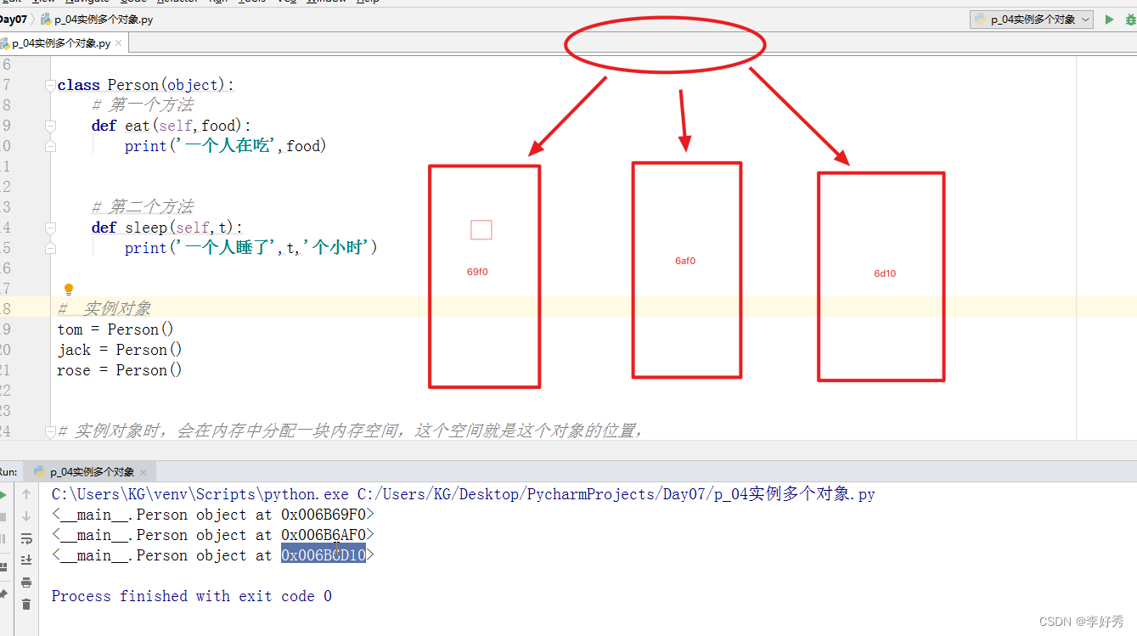Click the '# 第一个方法' comment
Viewport: 1137px width, 636px height.
(143, 105)
